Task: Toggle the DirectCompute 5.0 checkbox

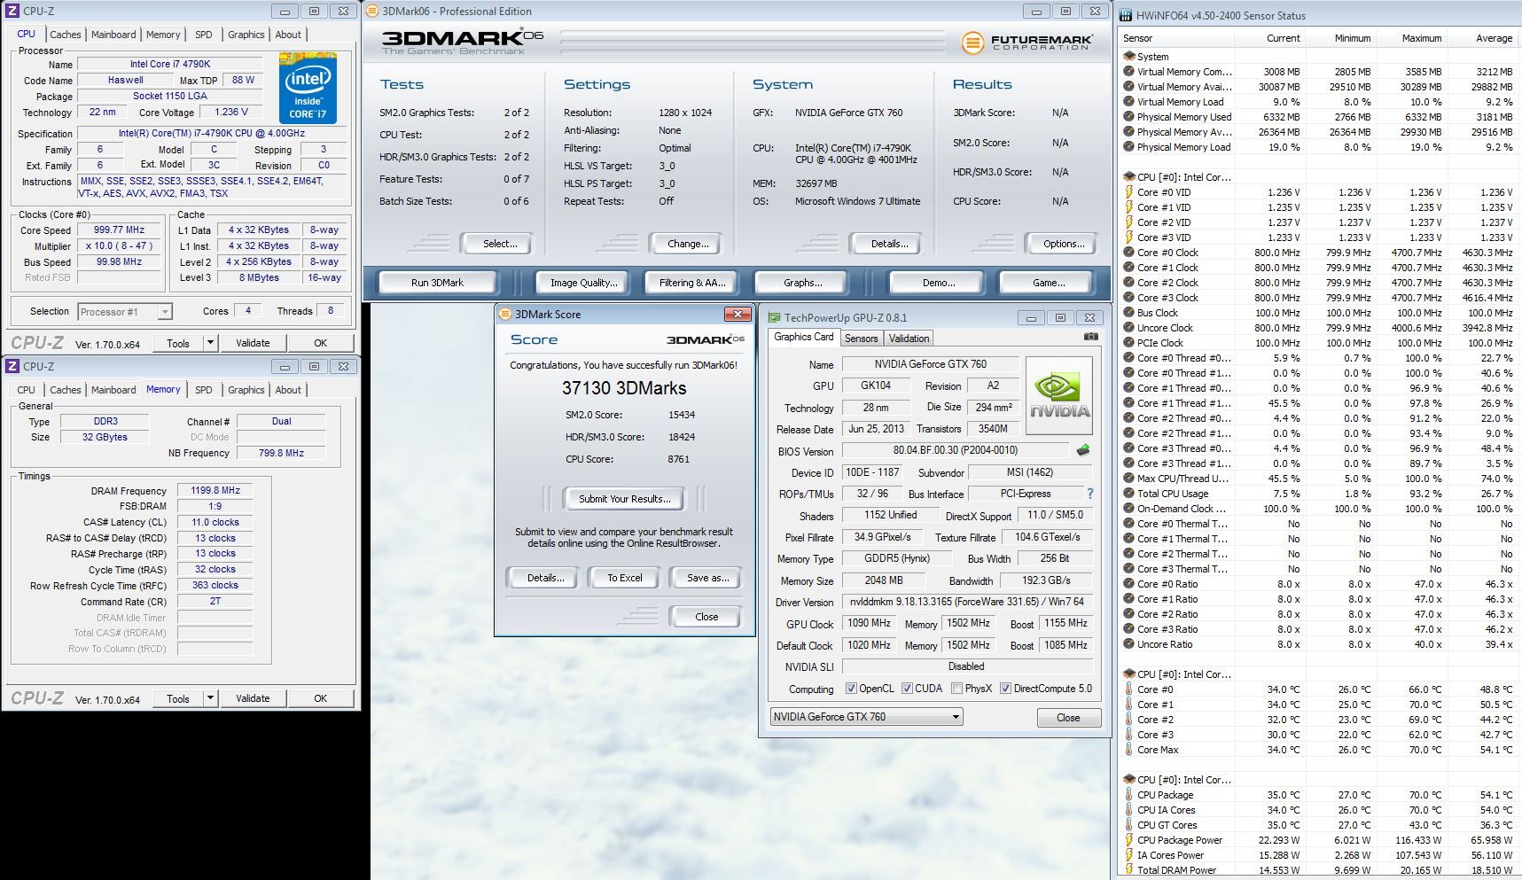Action: [x=1005, y=689]
